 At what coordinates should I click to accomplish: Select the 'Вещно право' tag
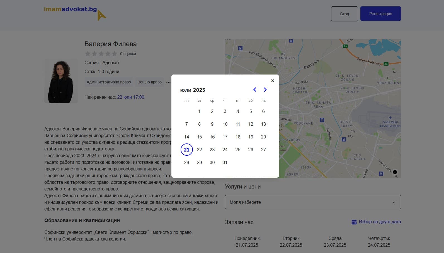(149, 82)
